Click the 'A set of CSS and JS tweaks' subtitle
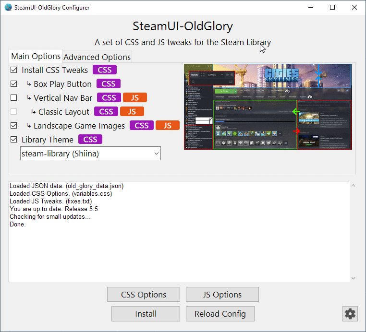The width and height of the screenshot is (366, 332). 183,42
